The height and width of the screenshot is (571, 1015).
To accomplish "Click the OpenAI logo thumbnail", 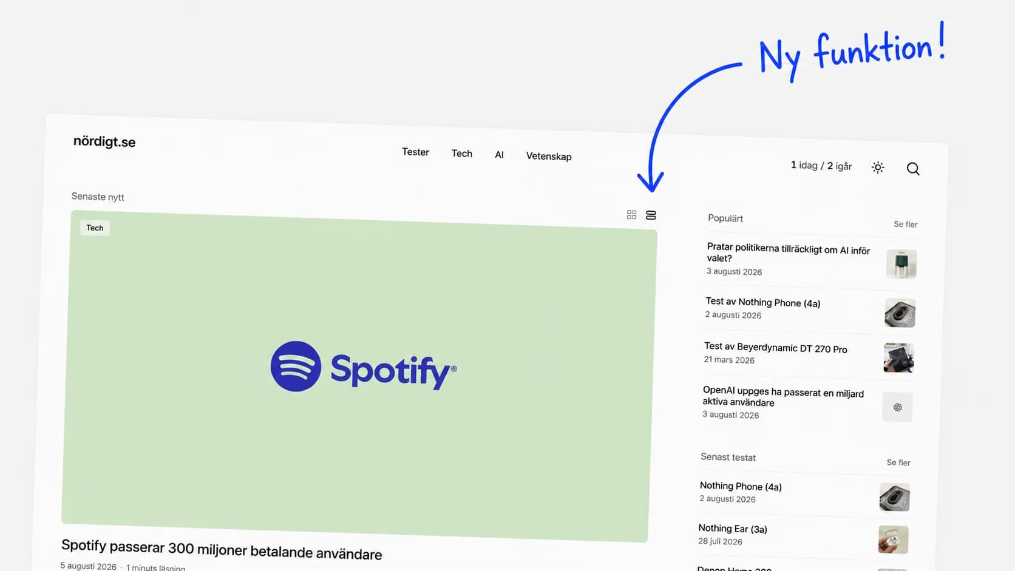I will point(897,407).
